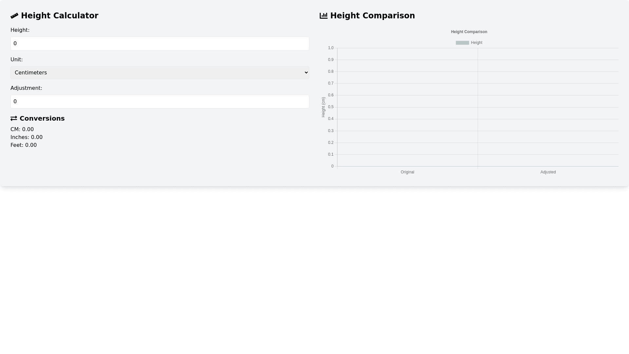This screenshot has width=629, height=354.
Task: Click the Height Calculator heading
Action: (x=60, y=16)
